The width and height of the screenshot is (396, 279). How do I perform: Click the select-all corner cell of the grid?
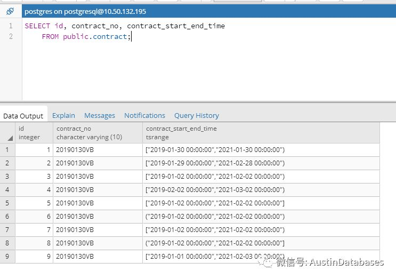coord(7,133)
